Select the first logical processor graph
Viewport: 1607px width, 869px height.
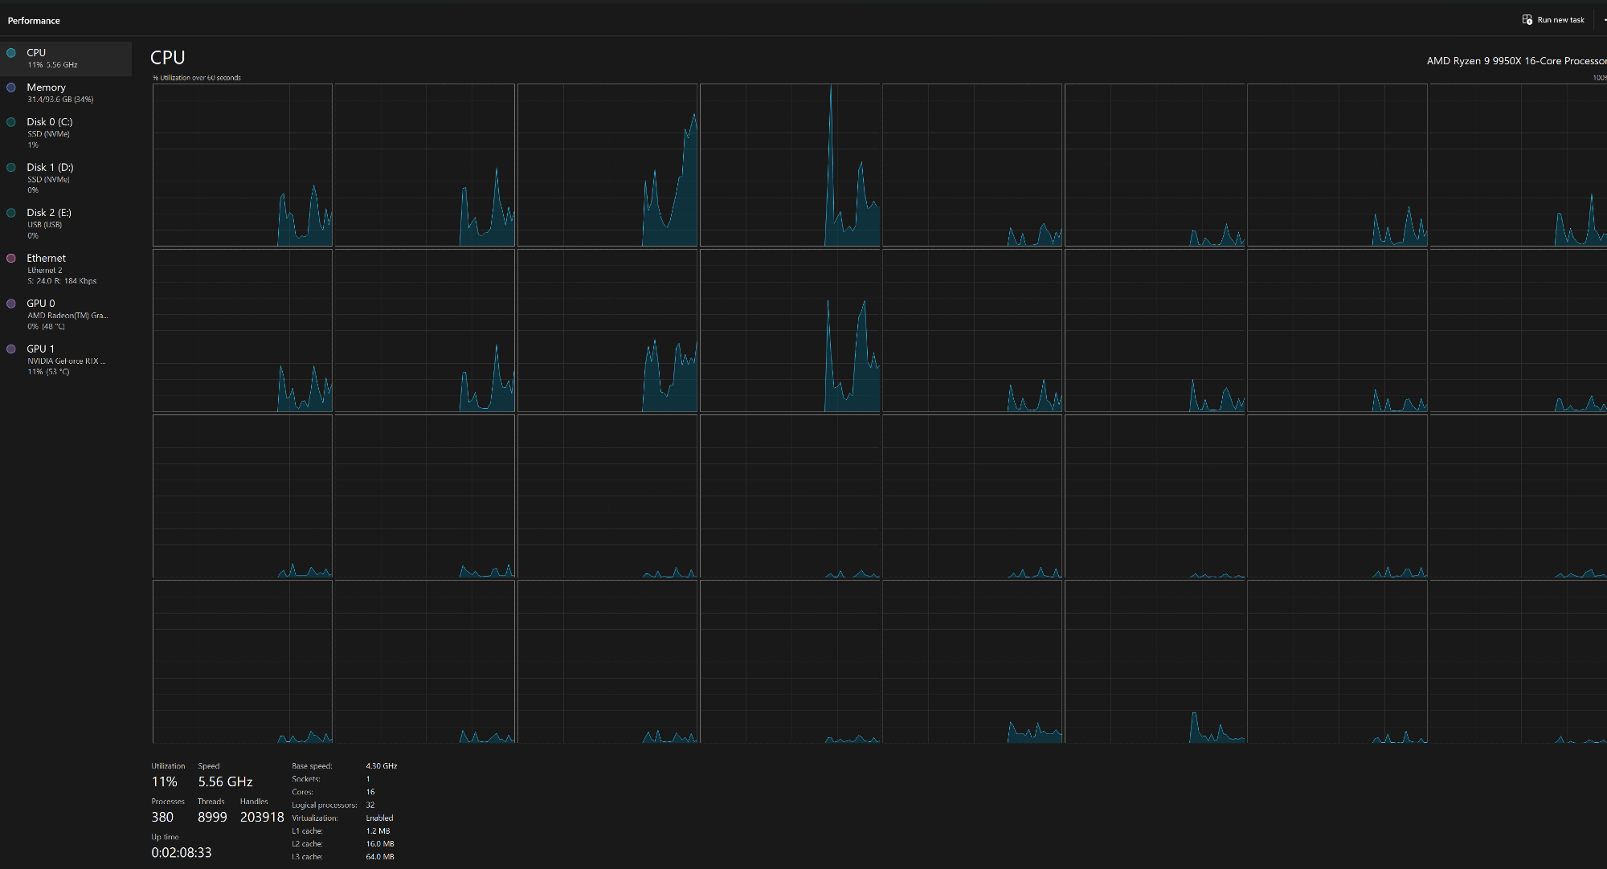(x=242, y=165)
